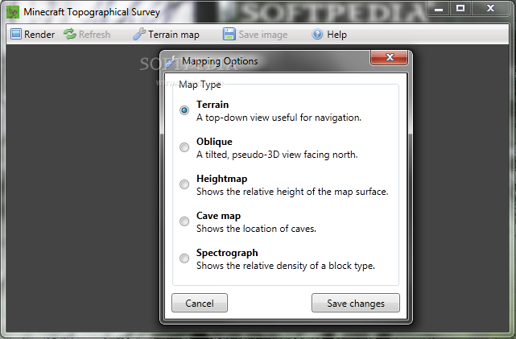Click the Mapping Options dialog title text
The height and width of the screenshot is (339, 516).
(x=220, y=61)
